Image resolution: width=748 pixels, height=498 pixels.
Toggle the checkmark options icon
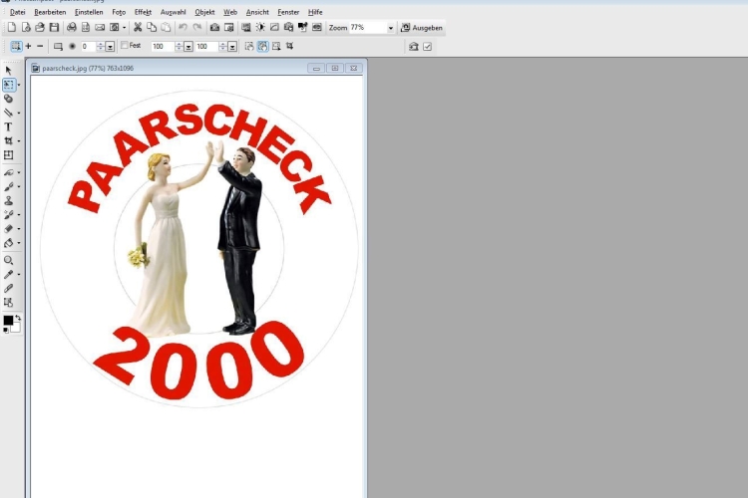point(427,47)
